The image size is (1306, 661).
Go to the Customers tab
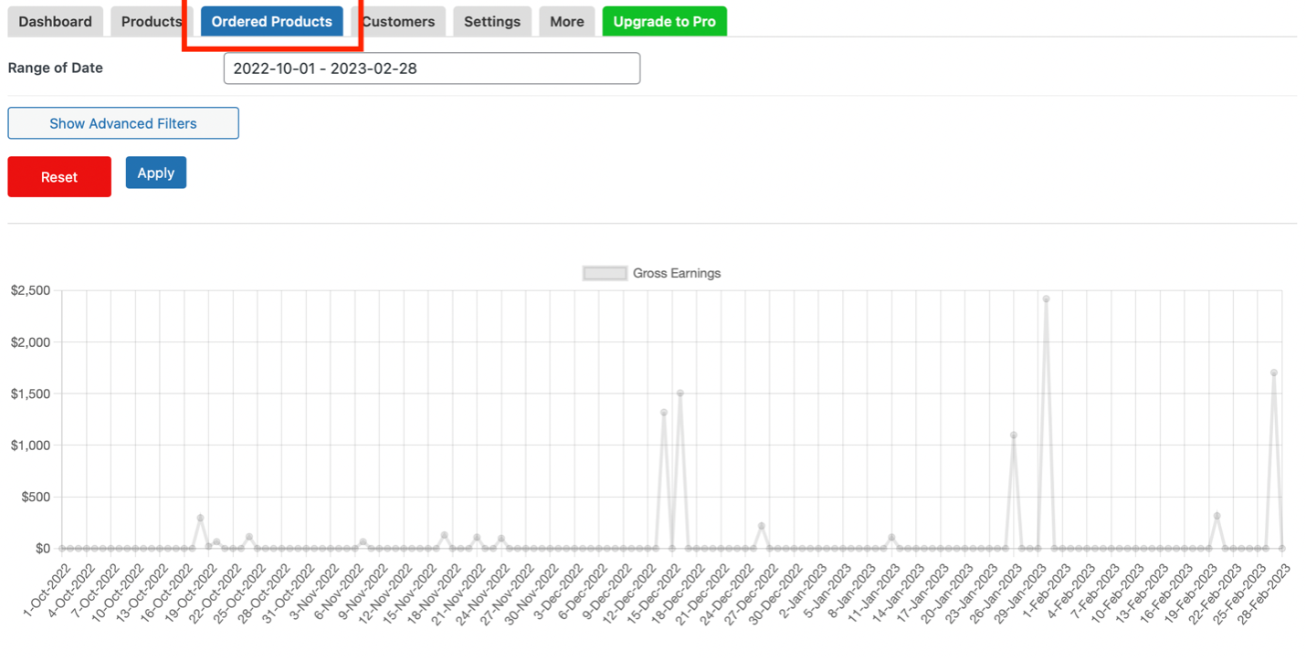tap(398, 22)
